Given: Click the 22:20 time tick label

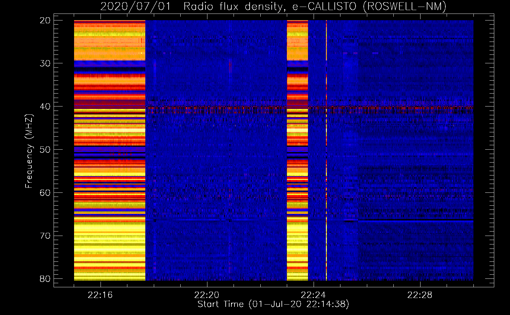Looking at the screenshot, I should pos(207,295).
